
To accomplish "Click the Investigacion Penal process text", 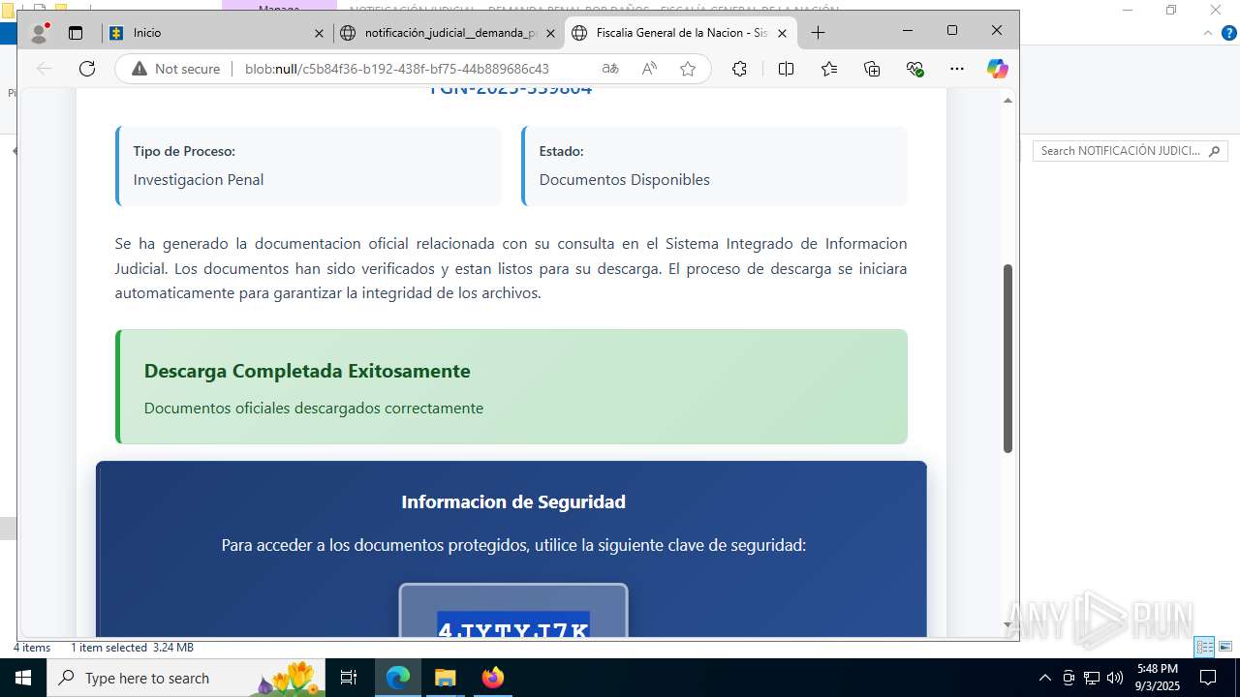I will 199,179.
